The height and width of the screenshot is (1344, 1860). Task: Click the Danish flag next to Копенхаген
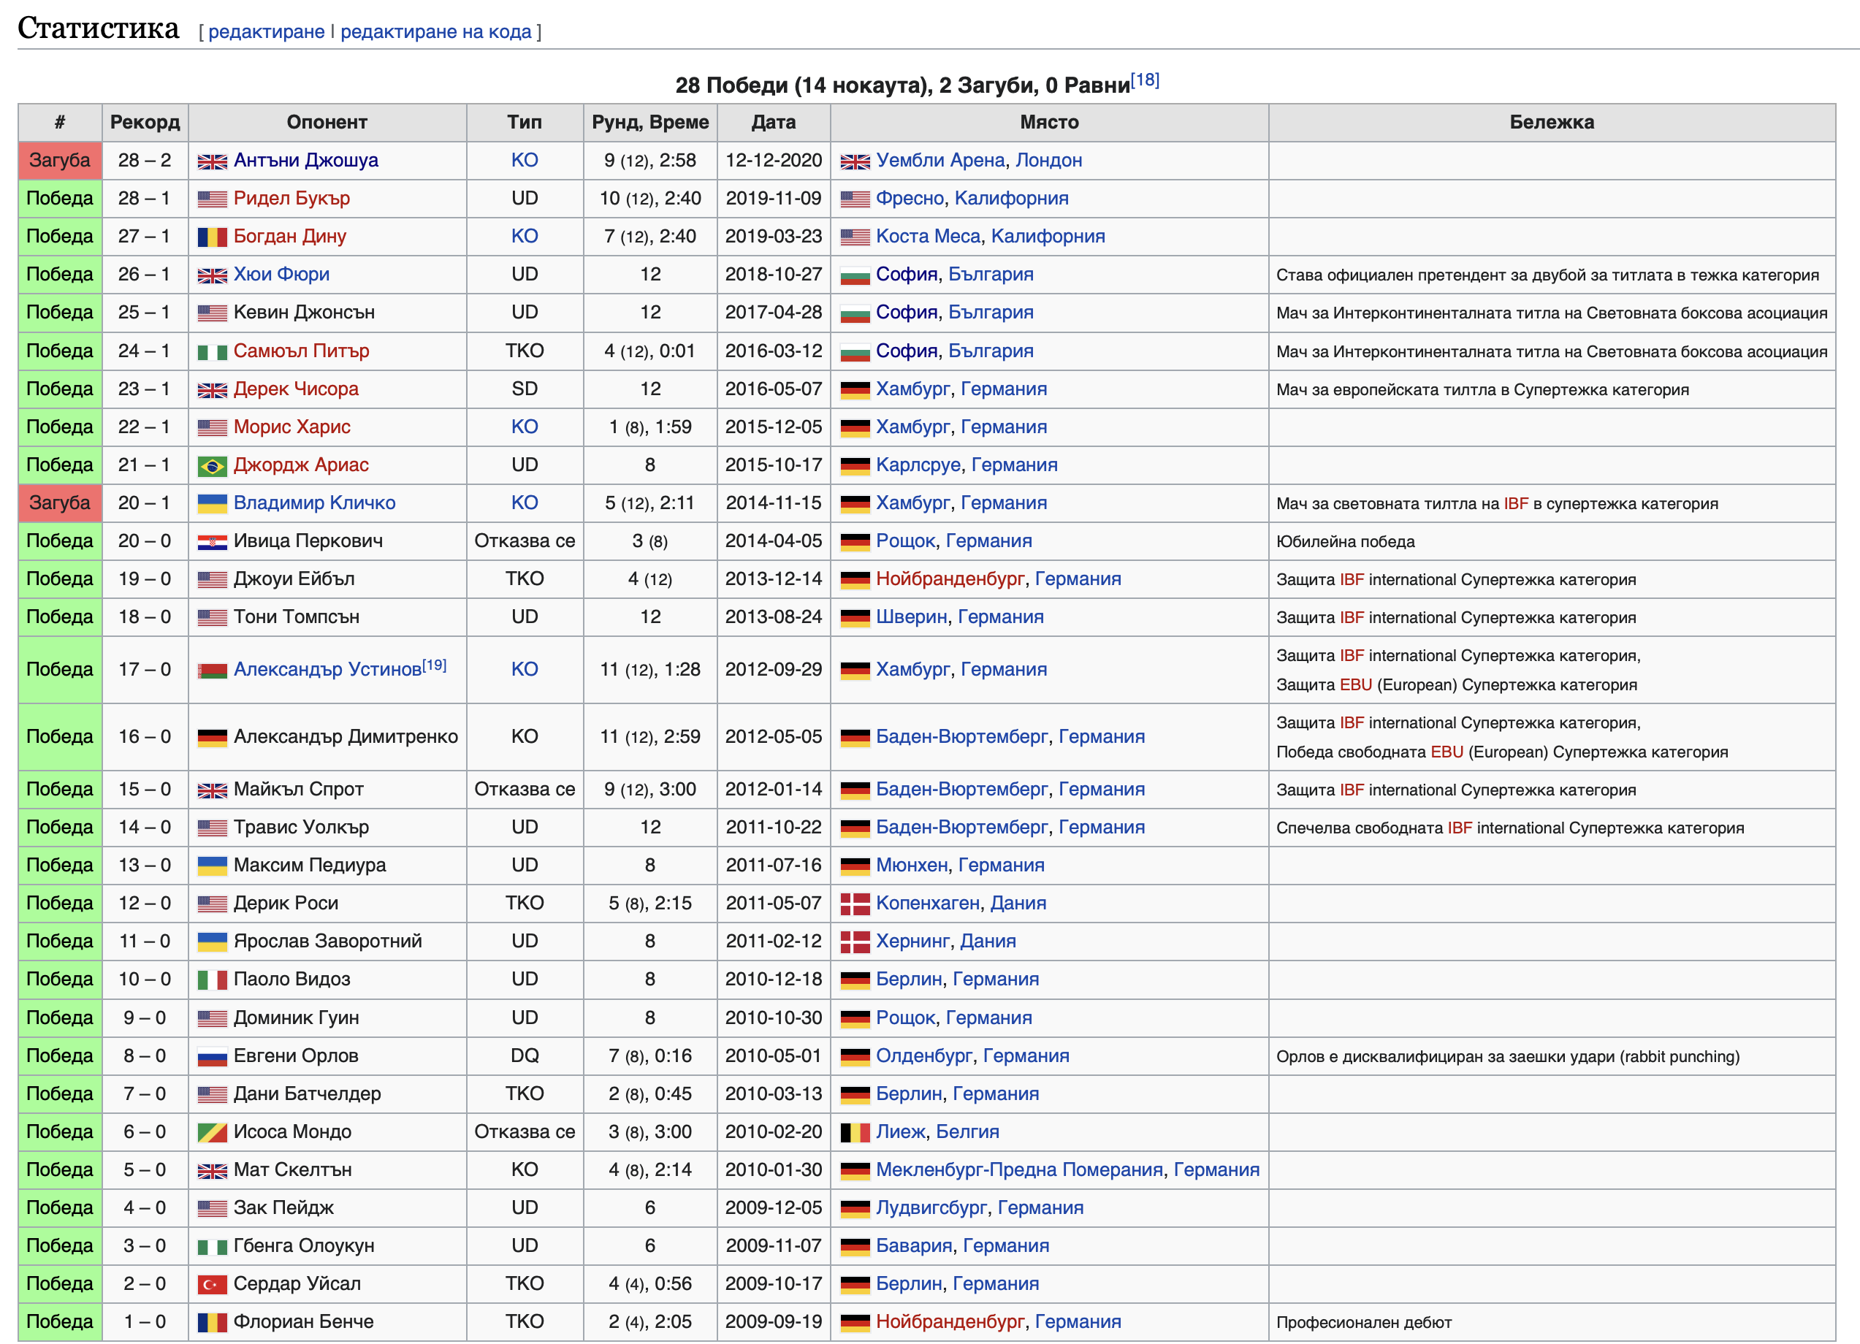[855, 904]
